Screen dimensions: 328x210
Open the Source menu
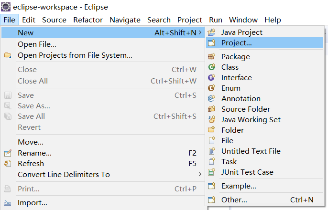[x=54, y=20]
